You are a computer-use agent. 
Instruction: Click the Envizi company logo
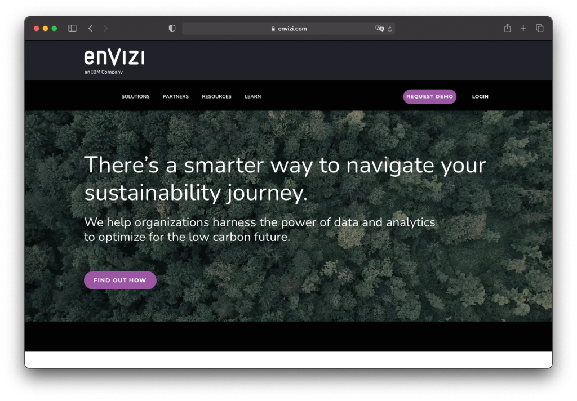click(x=114, y=59)
